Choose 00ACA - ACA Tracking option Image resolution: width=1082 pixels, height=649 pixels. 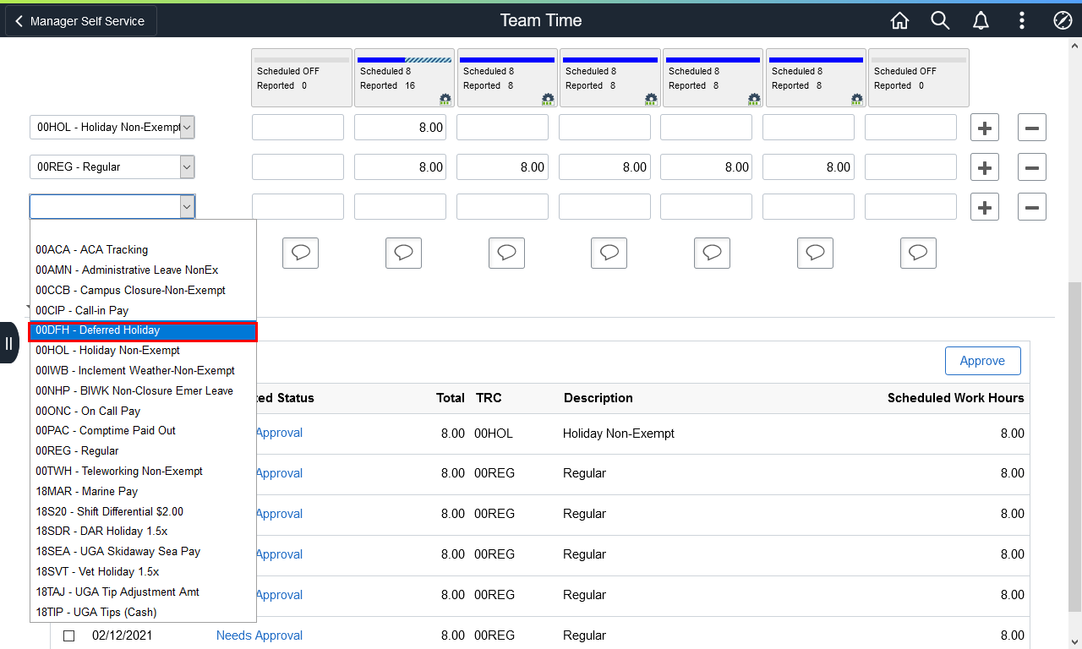pos(143,249)
